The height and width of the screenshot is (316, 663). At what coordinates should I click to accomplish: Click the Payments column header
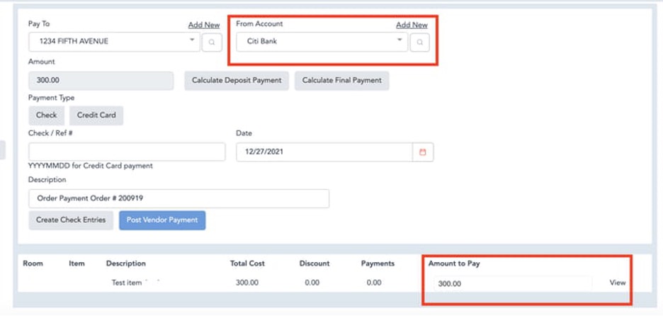tap(378, 264)
